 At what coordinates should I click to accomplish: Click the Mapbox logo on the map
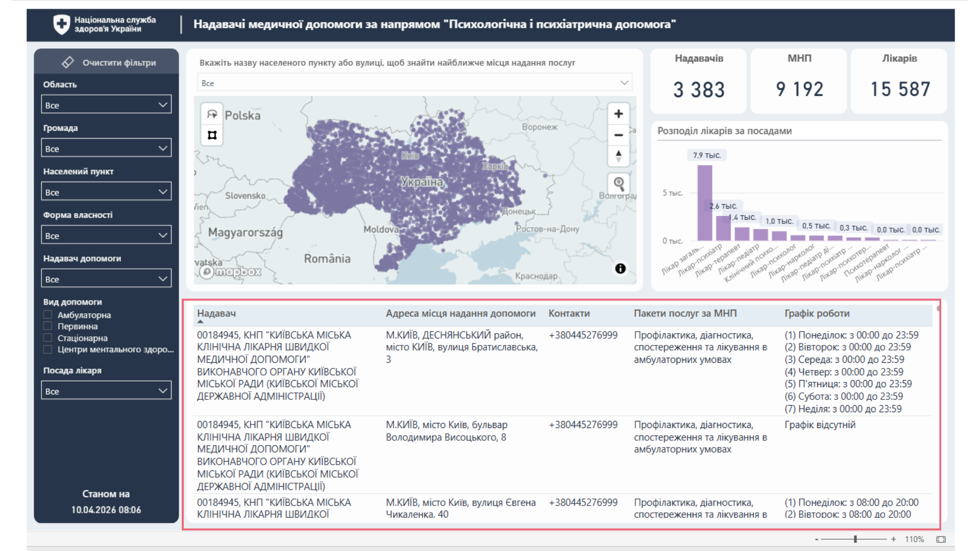click(231, 271)
